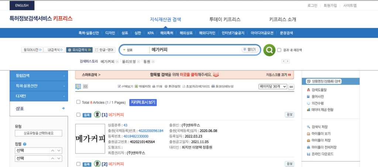Open application number 4020200096184 link
Screen dimensions: 378x167
click(151, 131)
